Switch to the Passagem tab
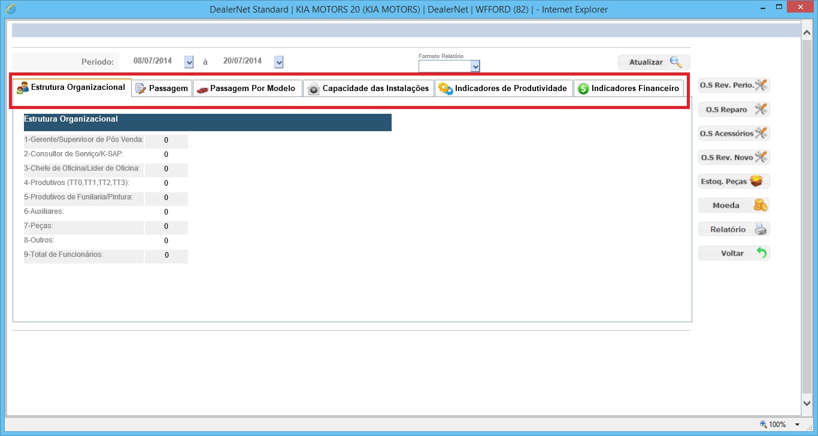The image size is (818, 436). pos(162,89)
